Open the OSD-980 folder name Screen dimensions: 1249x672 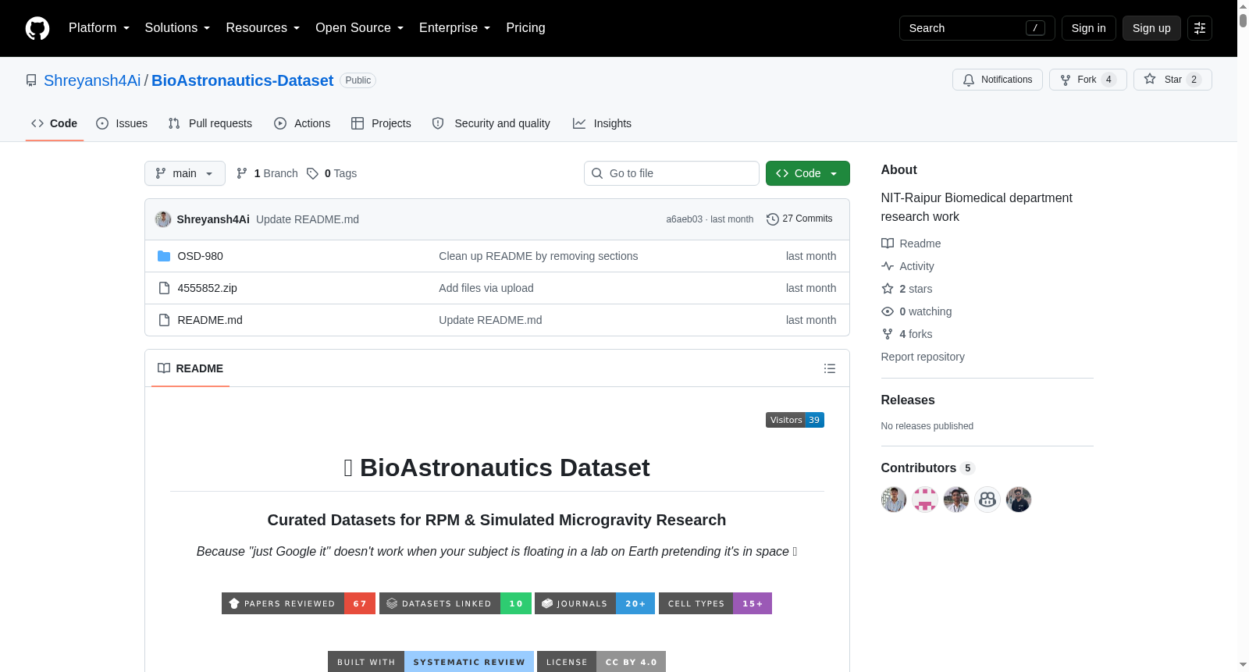click(x=200, y=256)
